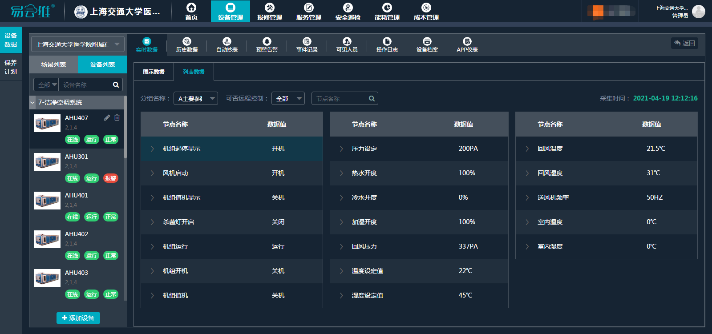Viewport: 712px width, 334px height.
Task: Collapse the 7-洁净空调系统 tree group
Action: [x=32, y=103]
